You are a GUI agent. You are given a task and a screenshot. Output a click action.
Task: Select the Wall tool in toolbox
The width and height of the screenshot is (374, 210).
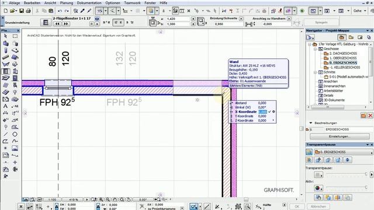5,43
